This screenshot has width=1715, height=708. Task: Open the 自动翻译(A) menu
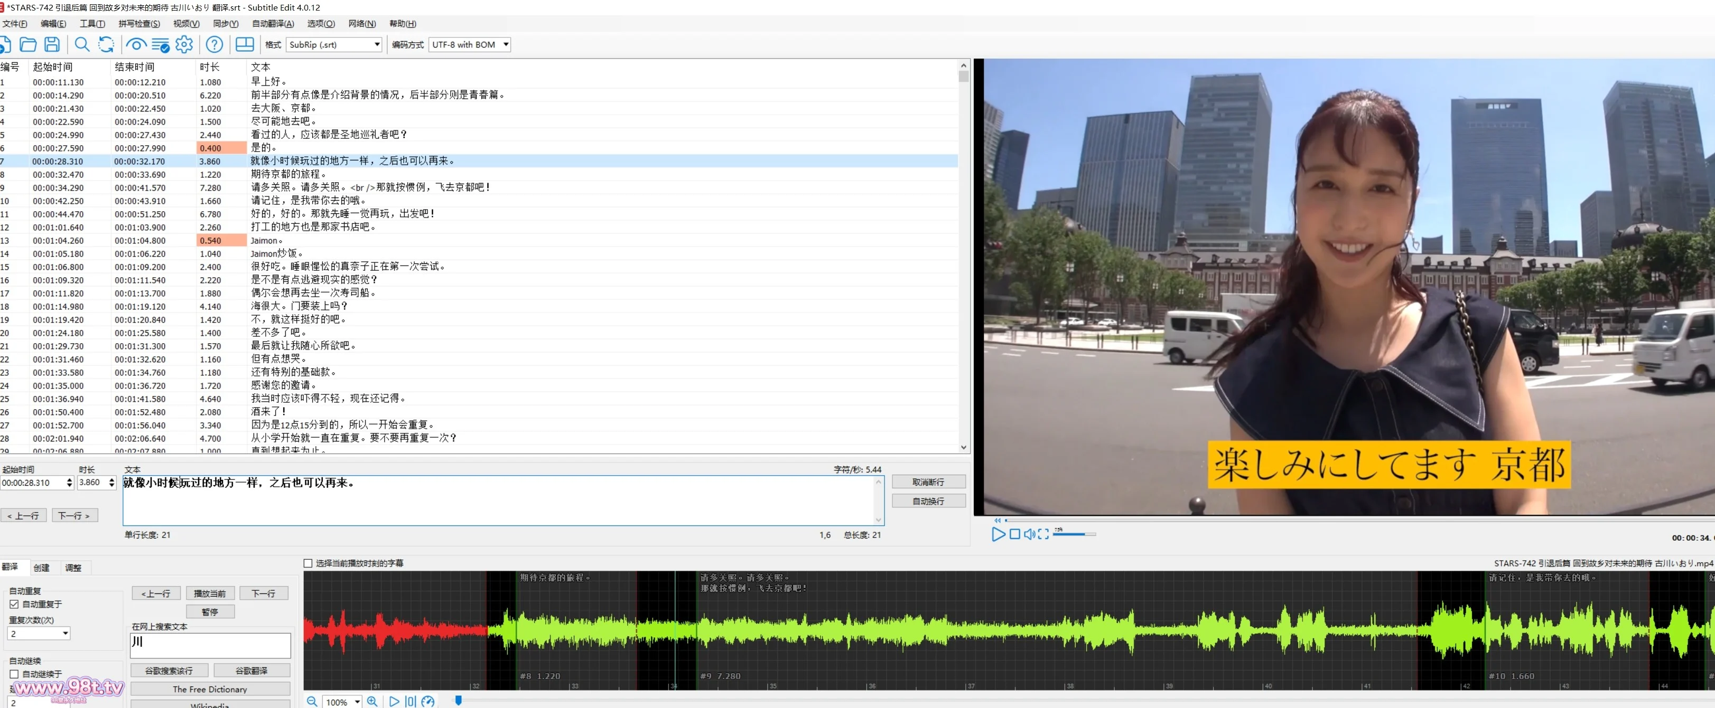pos(272,23)
